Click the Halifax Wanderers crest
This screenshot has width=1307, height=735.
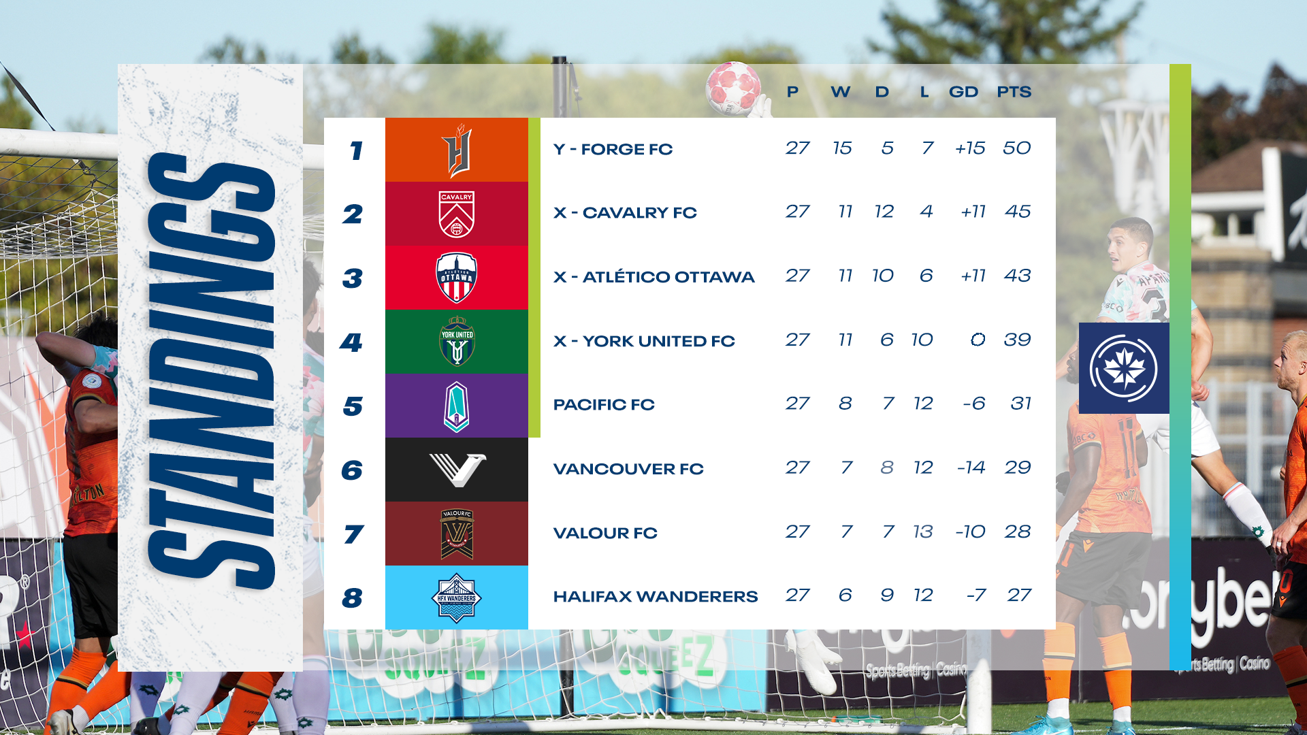click(x=457, y=598)
